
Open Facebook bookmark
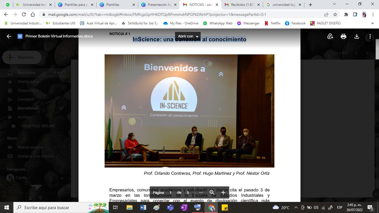(x=295, y=23)
